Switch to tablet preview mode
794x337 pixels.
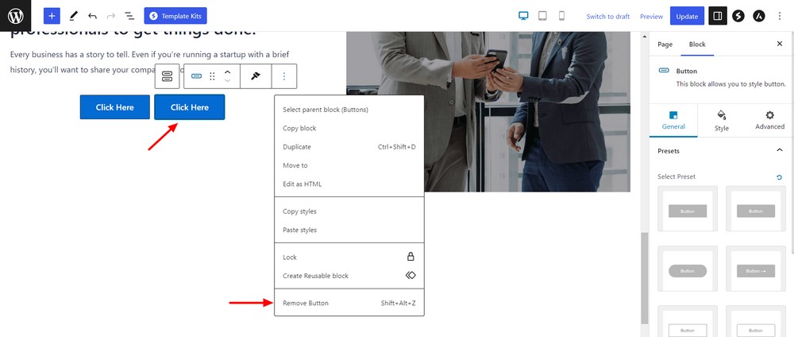coord(542,16)
